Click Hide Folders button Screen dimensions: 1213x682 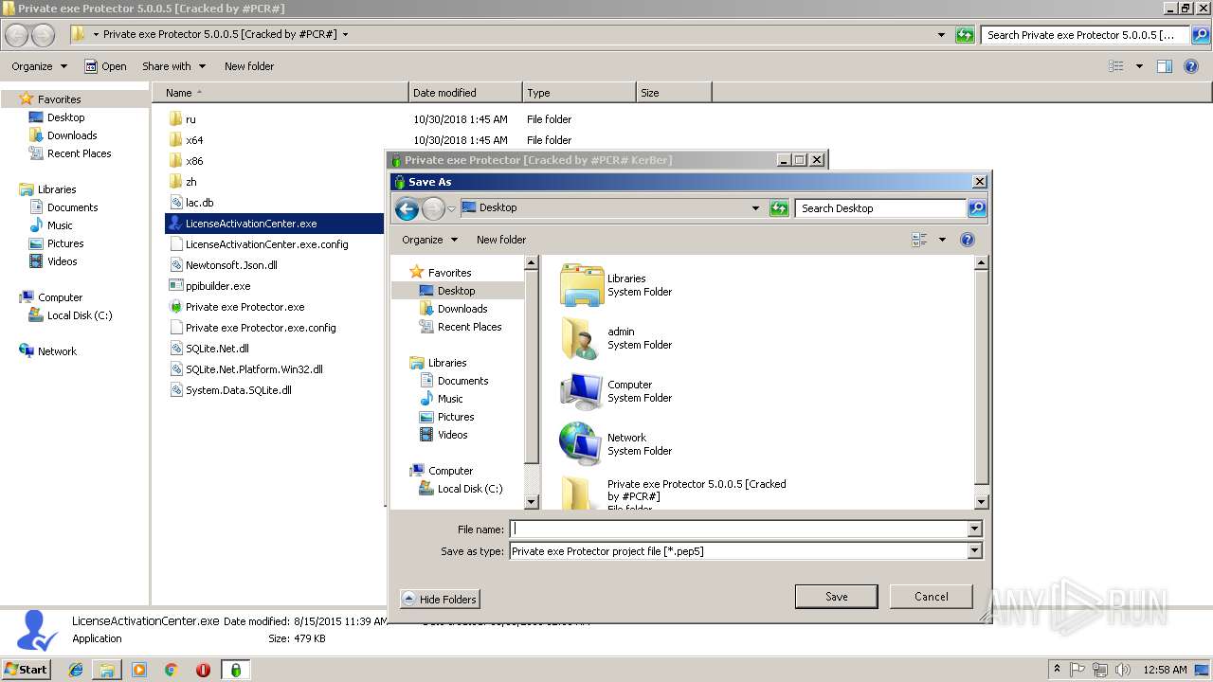[440, 600]
